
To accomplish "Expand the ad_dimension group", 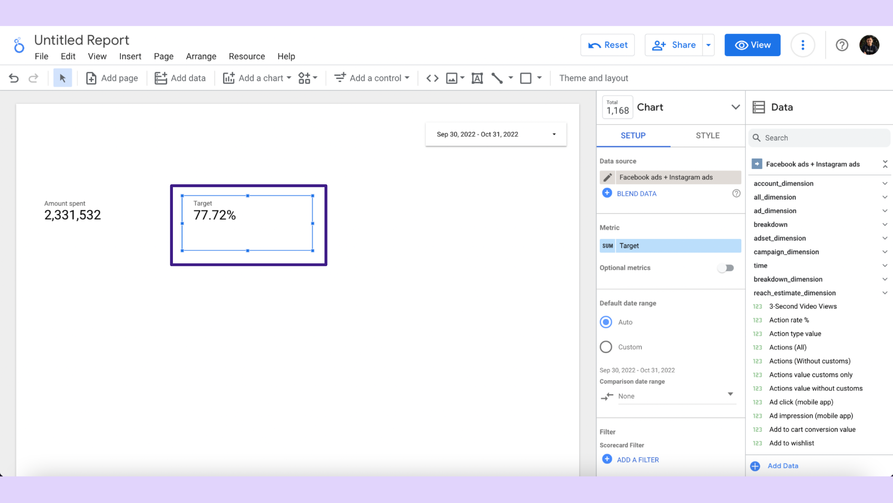I will [x=885, y=211].
